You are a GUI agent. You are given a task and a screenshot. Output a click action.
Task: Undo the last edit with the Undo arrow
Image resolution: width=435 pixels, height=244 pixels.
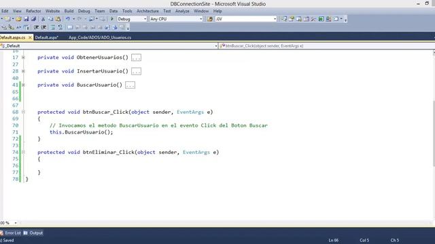[x=68, y=18]
